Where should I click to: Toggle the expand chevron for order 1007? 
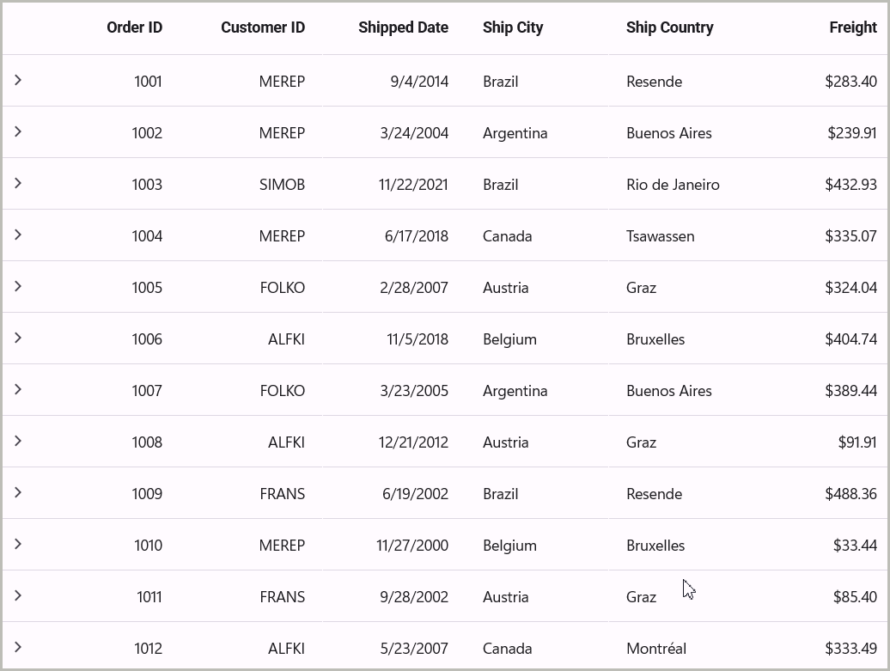point(18,389)
